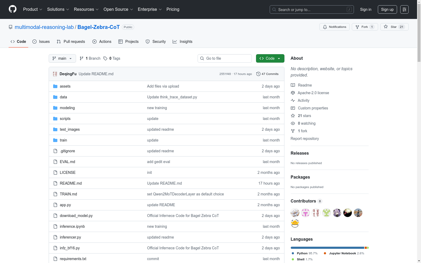This screenshot has width=421, height=263.
Task: Click the GitHub logo icon
Action: click(13, 9)
